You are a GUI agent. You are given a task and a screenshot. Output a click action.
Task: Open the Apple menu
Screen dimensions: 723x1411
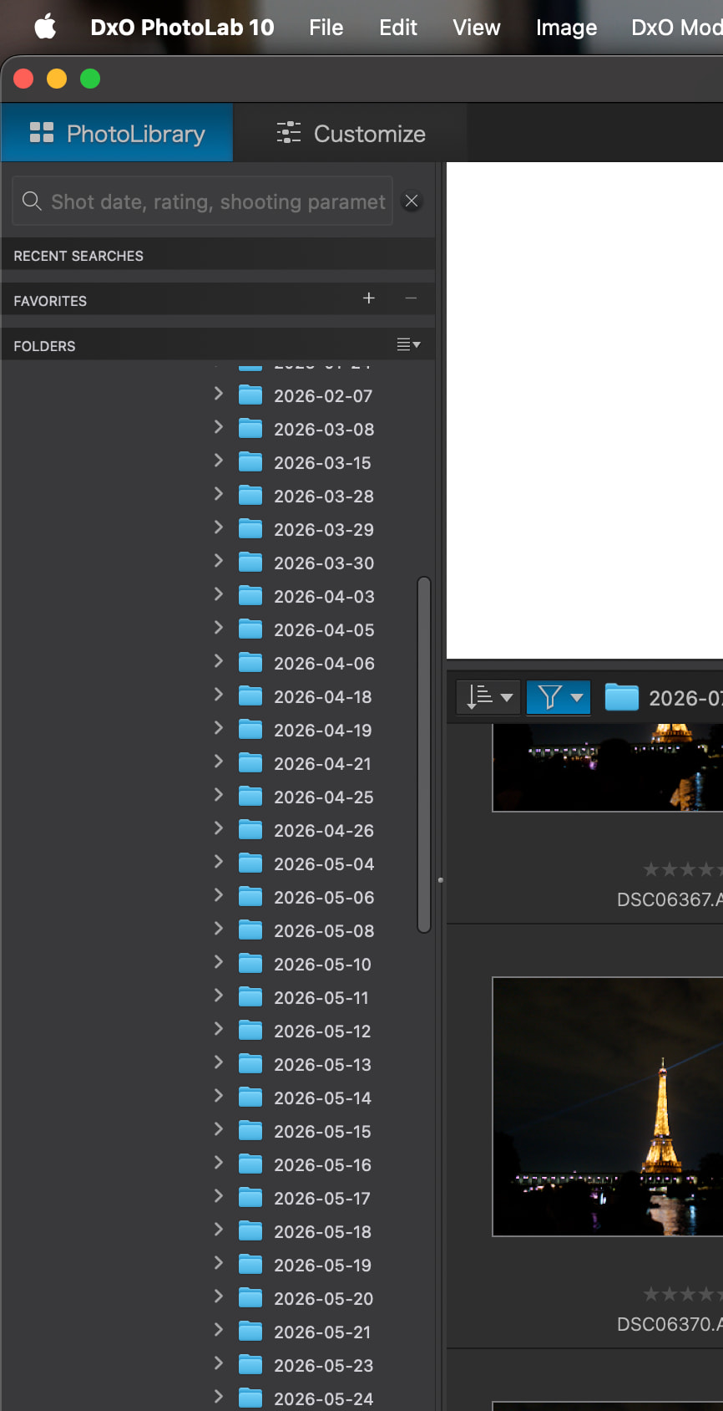[45, 27]
